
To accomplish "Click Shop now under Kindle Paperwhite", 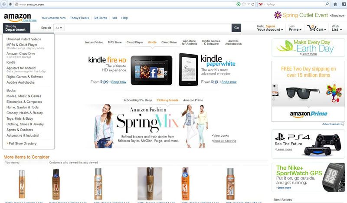I will [229, 82].
